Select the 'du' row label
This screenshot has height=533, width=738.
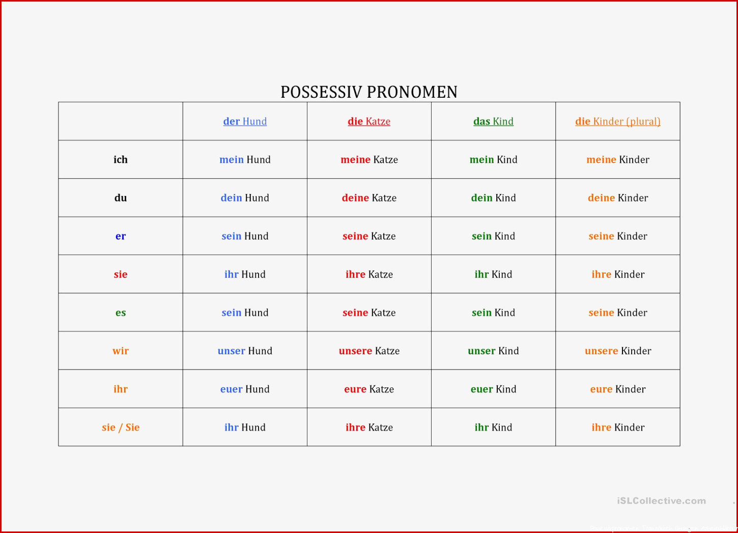pos(121,198)
